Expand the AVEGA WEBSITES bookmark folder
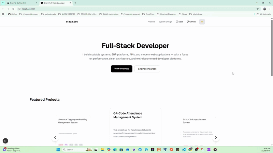The height and width of the screenshot is (153, 273). [x=67, y=14]
